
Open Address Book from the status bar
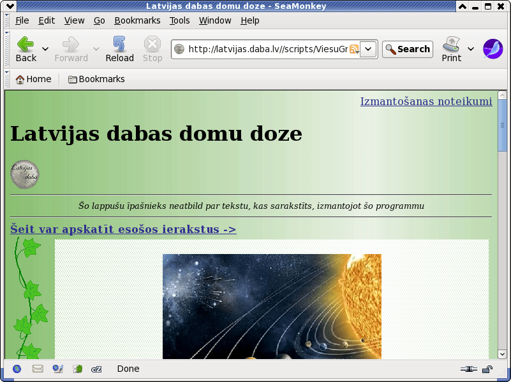(78, 369)
